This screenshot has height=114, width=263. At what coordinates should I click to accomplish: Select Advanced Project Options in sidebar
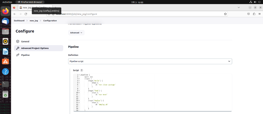38,48
